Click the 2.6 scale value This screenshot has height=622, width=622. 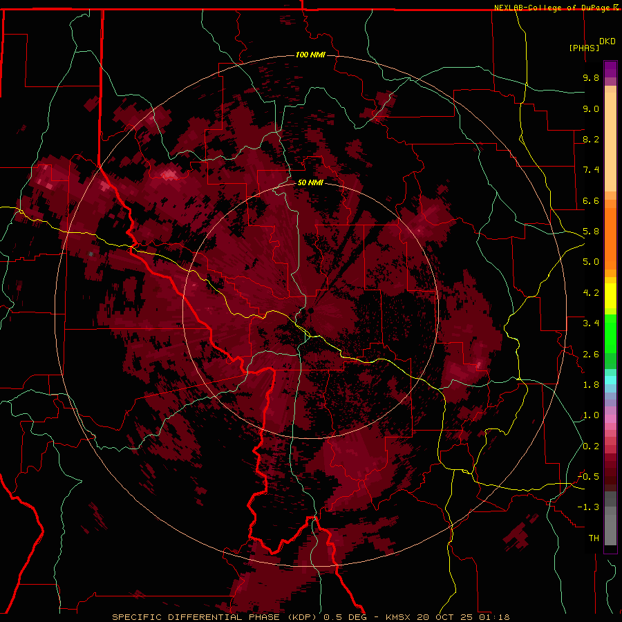click(591, 355)
